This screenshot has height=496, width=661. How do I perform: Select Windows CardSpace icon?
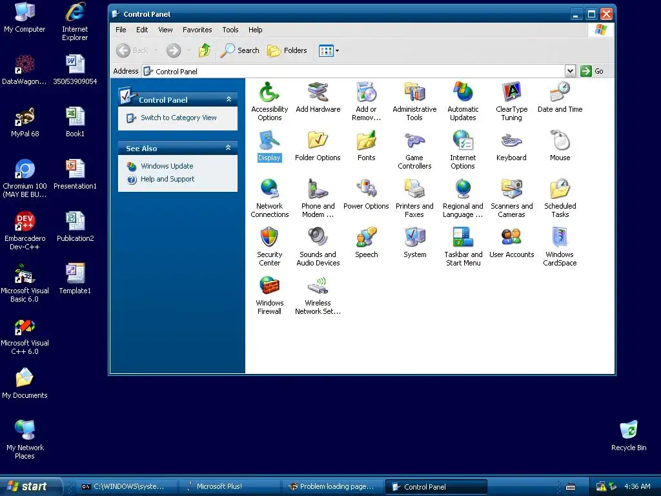tap(560, 247)
